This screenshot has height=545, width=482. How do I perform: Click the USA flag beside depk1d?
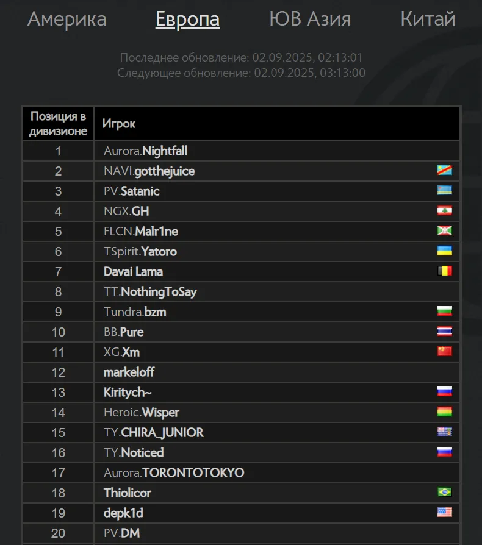coord(444,512)
